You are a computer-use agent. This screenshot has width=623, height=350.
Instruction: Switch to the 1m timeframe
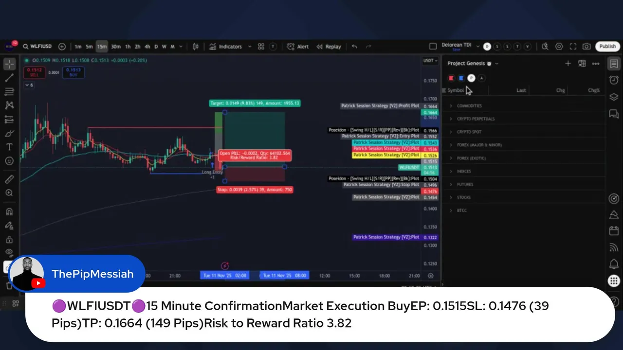click(78, 47)
